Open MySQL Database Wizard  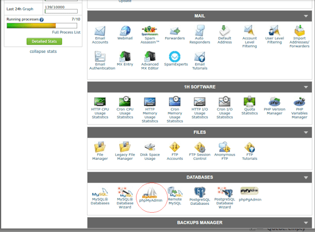click(125, 198)
